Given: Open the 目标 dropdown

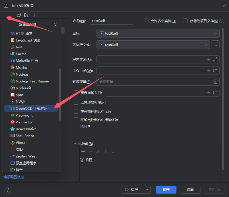Looking at the screenshot, I should click(x=158, y=34).
